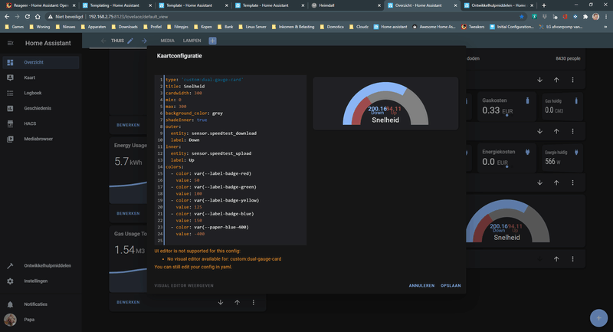Move Gas Usage card up
The image size is (613, 332).
coord(237,302)
